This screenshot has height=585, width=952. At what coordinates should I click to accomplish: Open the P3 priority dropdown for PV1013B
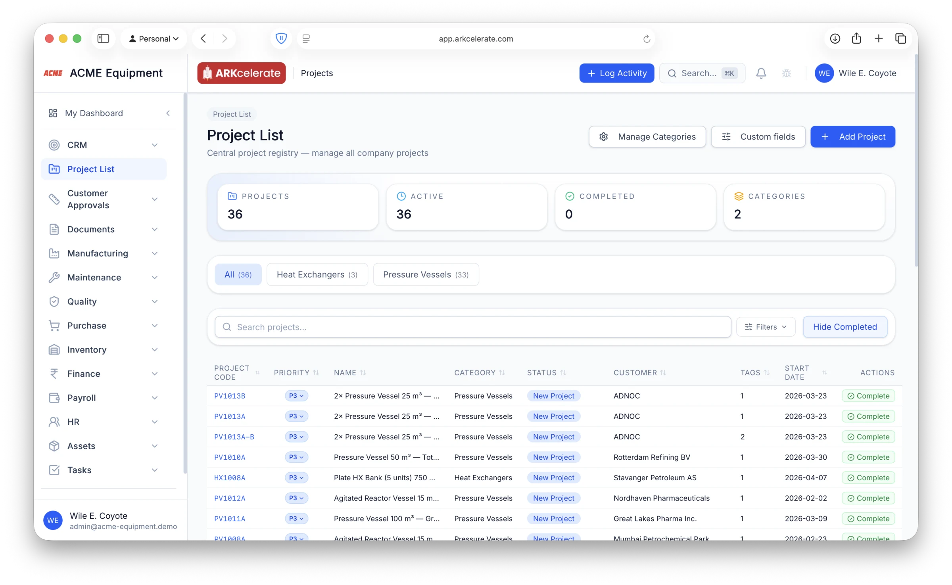tap(296, 396)
